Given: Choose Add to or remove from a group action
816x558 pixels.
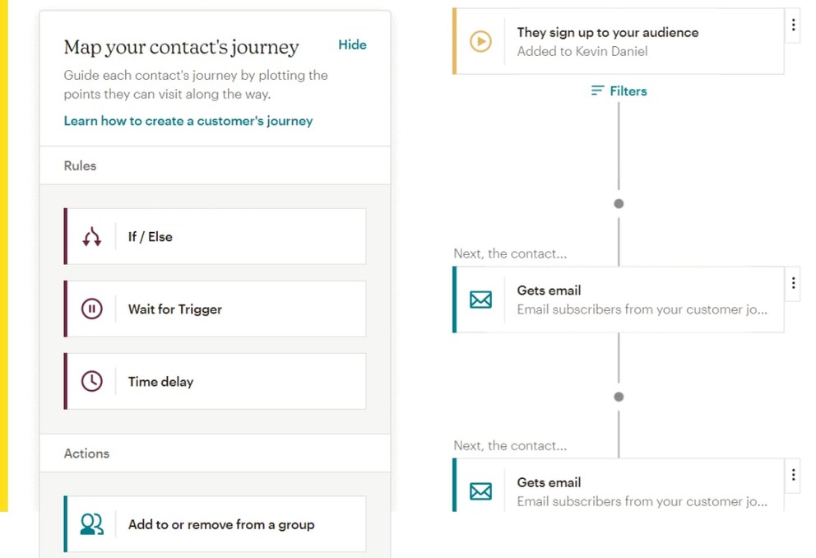Looking at the screenshot, I should tap(215, 523).
